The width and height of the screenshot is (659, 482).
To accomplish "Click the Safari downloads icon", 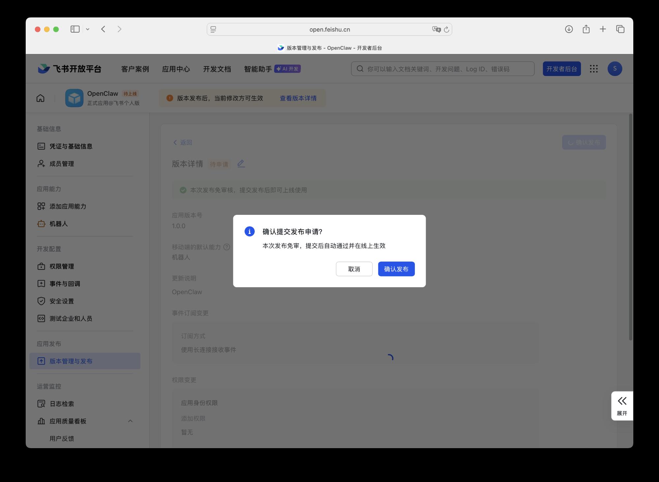I will (569, 29).
